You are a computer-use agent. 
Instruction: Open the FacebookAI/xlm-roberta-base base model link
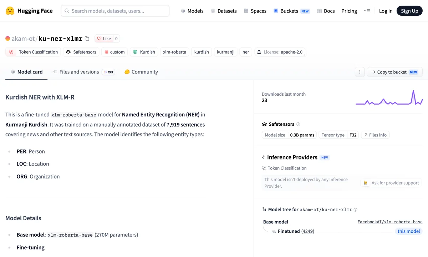tap(390, 222)
